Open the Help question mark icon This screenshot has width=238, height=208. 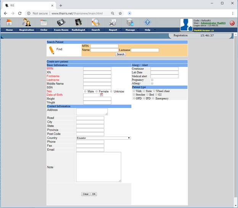(x=147, y=22)
